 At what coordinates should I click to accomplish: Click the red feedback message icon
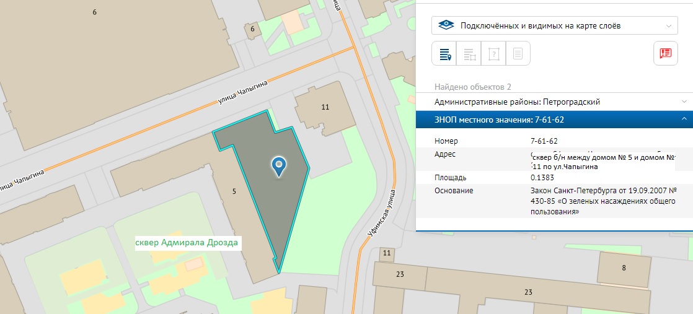click(x=666, y=53)
